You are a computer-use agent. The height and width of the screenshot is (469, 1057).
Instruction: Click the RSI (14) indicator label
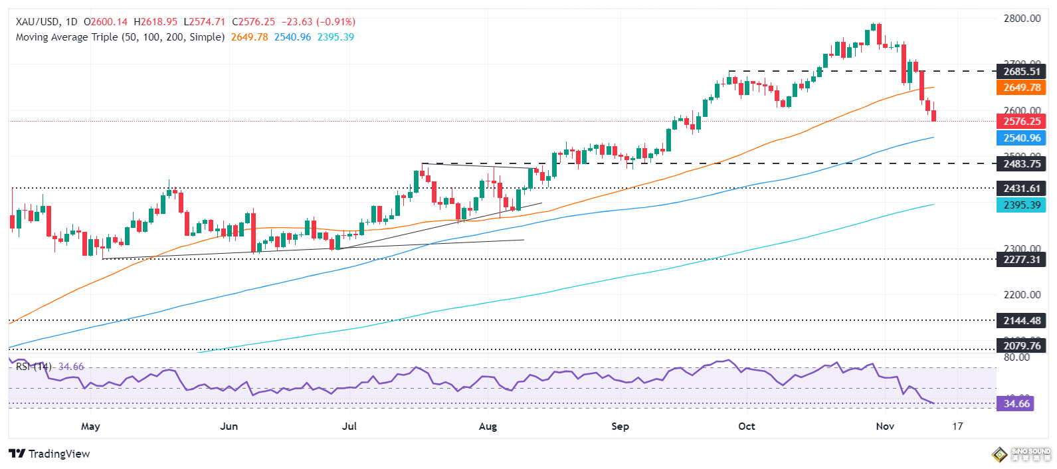click(x=33, y=367)
